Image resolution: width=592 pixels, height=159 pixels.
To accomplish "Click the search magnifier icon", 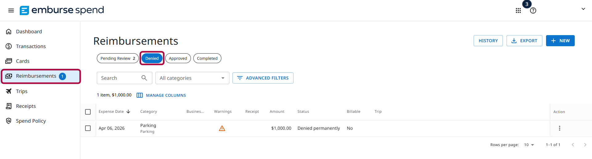I will (144, 78).
